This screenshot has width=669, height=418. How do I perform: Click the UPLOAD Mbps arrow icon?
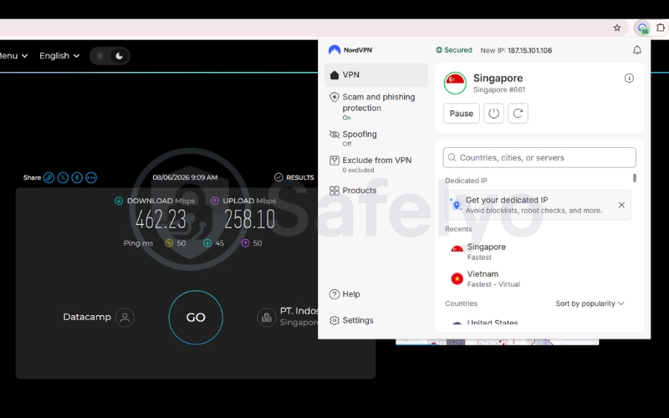pyautogui.click(x=215, y=201)
